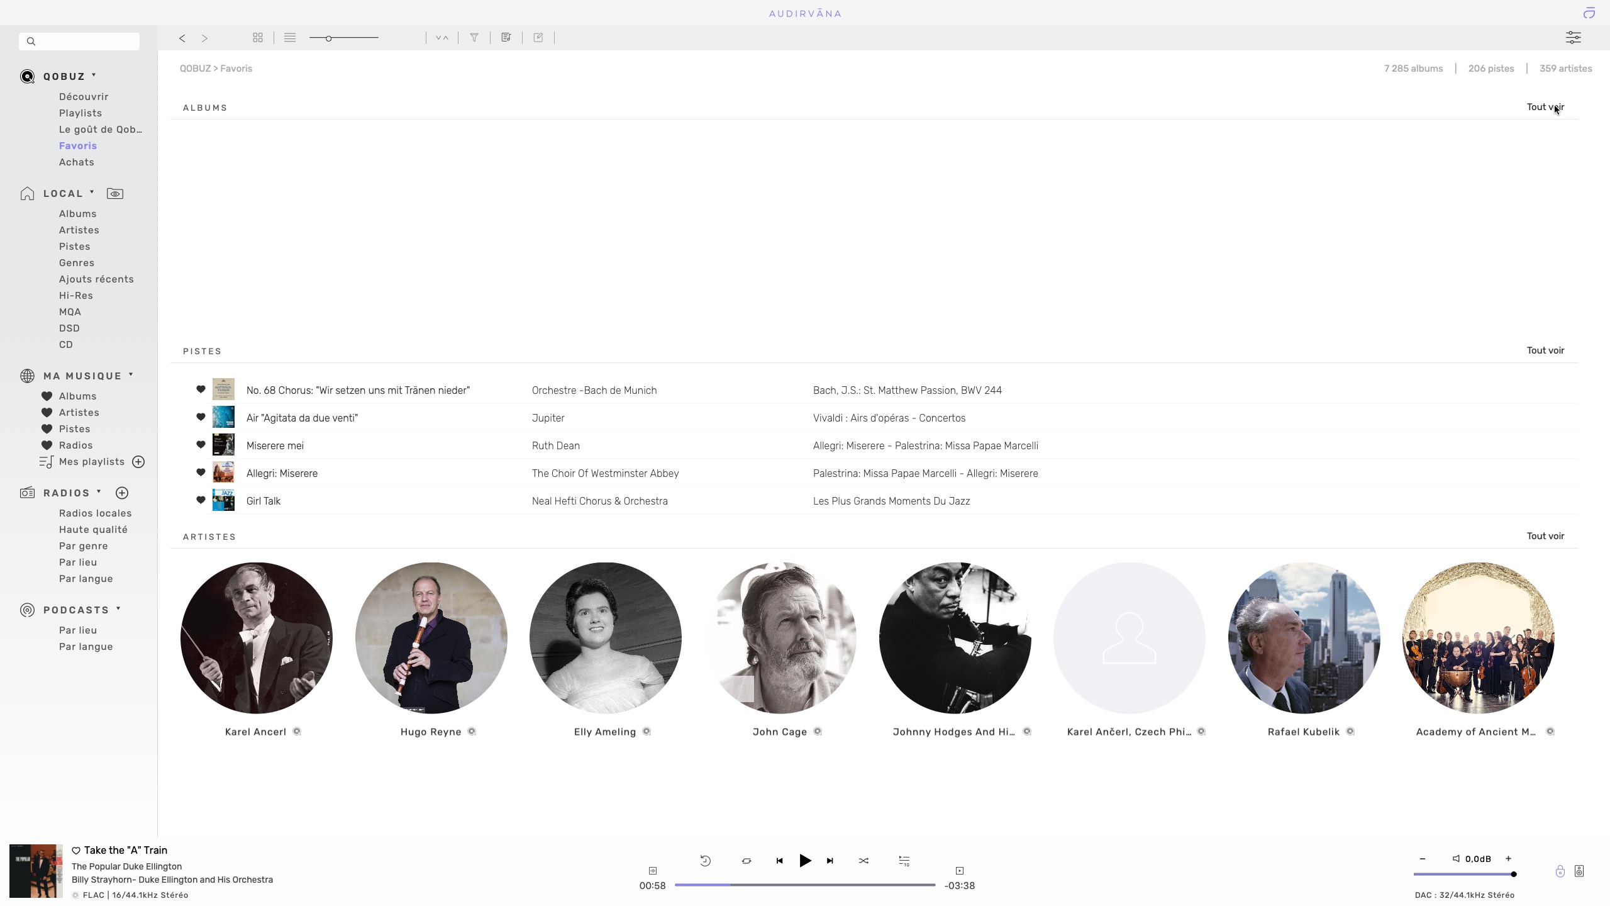Toggle local library visibility eye icon
Screen dimensions: 1610x906
coord(115,194)
